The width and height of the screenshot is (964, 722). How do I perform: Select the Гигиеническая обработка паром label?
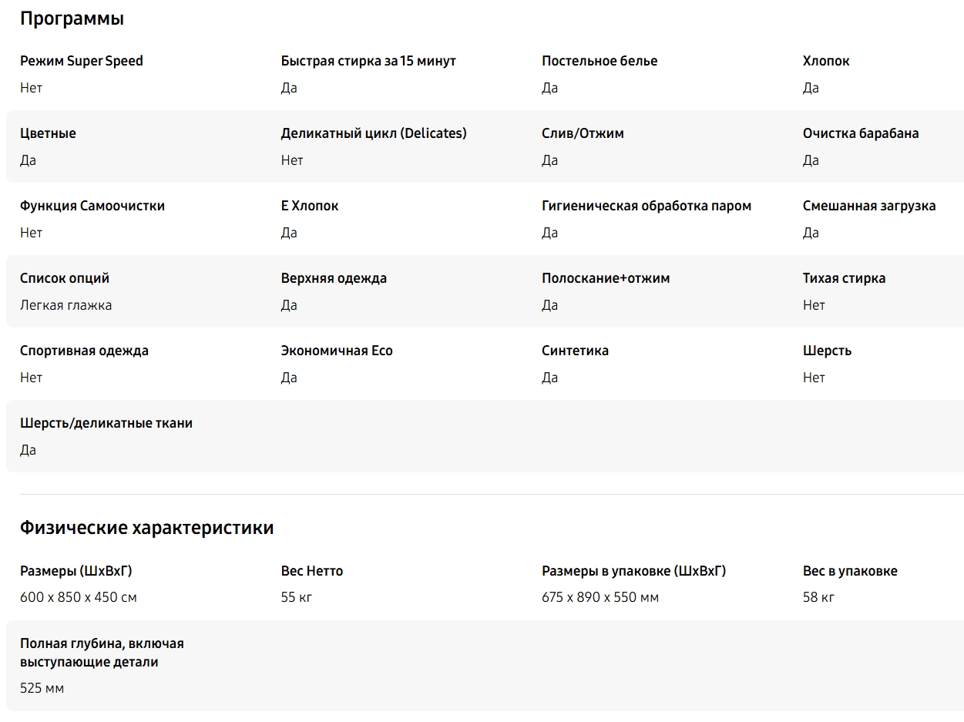(647, 206)
